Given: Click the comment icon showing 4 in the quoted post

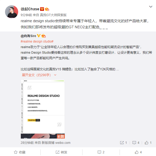Looking at the screenshot, I should [134, 143].
